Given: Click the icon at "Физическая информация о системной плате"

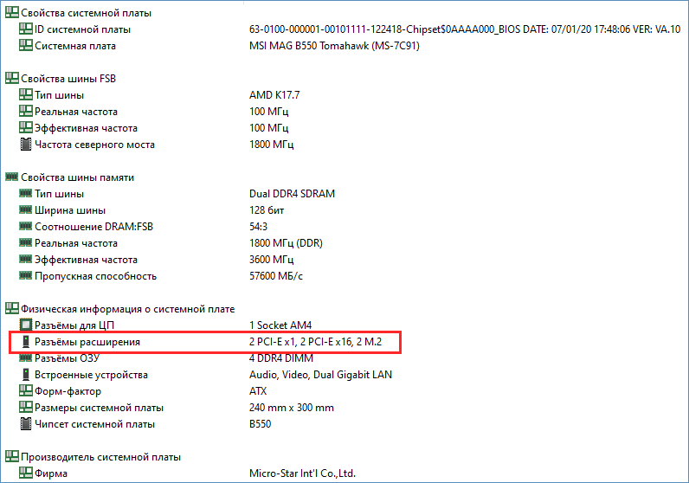Looking at the screenshot, I should point(12,308).
